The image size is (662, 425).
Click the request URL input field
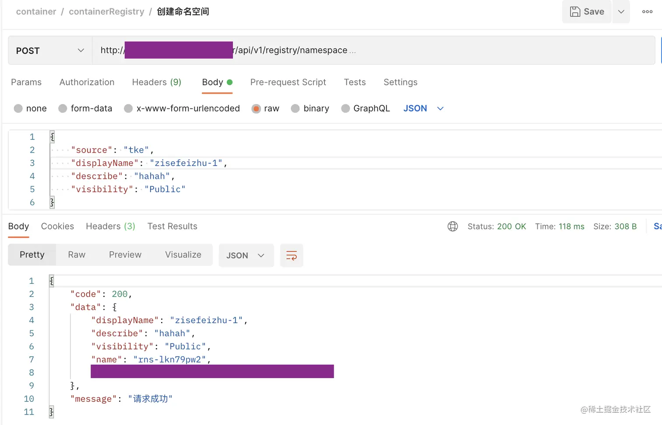click(394, 51)
